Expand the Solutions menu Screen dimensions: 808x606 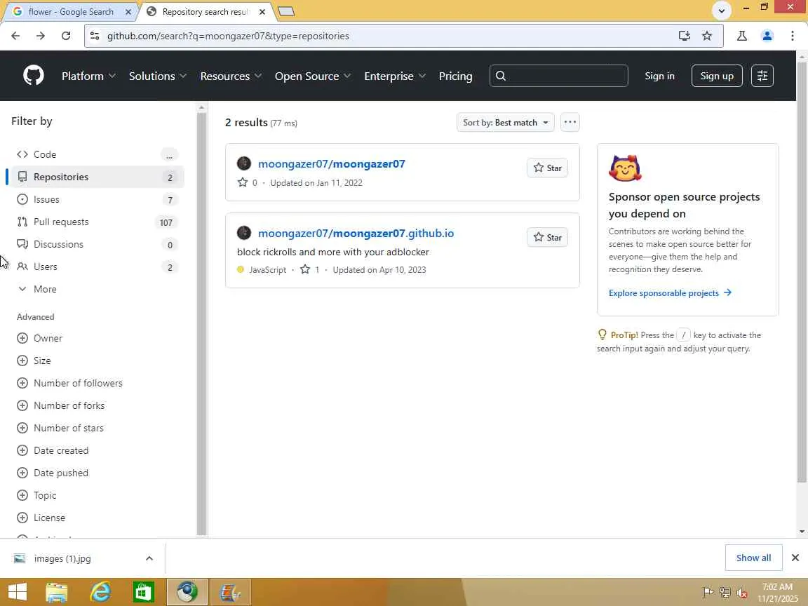coord(157,76)
